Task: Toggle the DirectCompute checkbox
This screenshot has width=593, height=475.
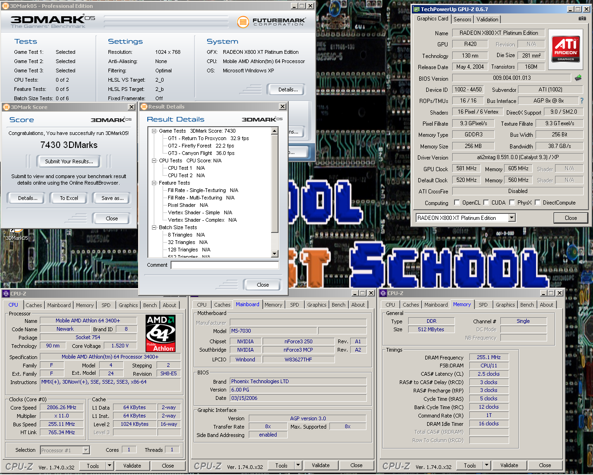Action: [537, 202]
